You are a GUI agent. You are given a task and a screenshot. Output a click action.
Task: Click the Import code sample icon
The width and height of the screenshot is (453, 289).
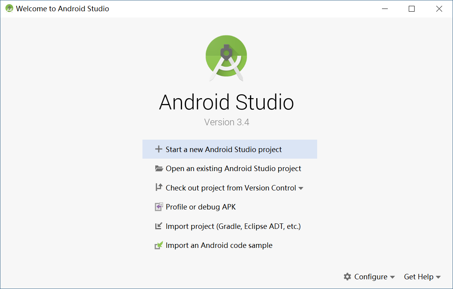pos(159,246)
